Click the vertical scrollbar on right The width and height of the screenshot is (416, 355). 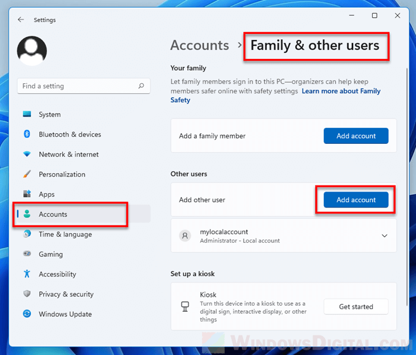click(406, 187)
